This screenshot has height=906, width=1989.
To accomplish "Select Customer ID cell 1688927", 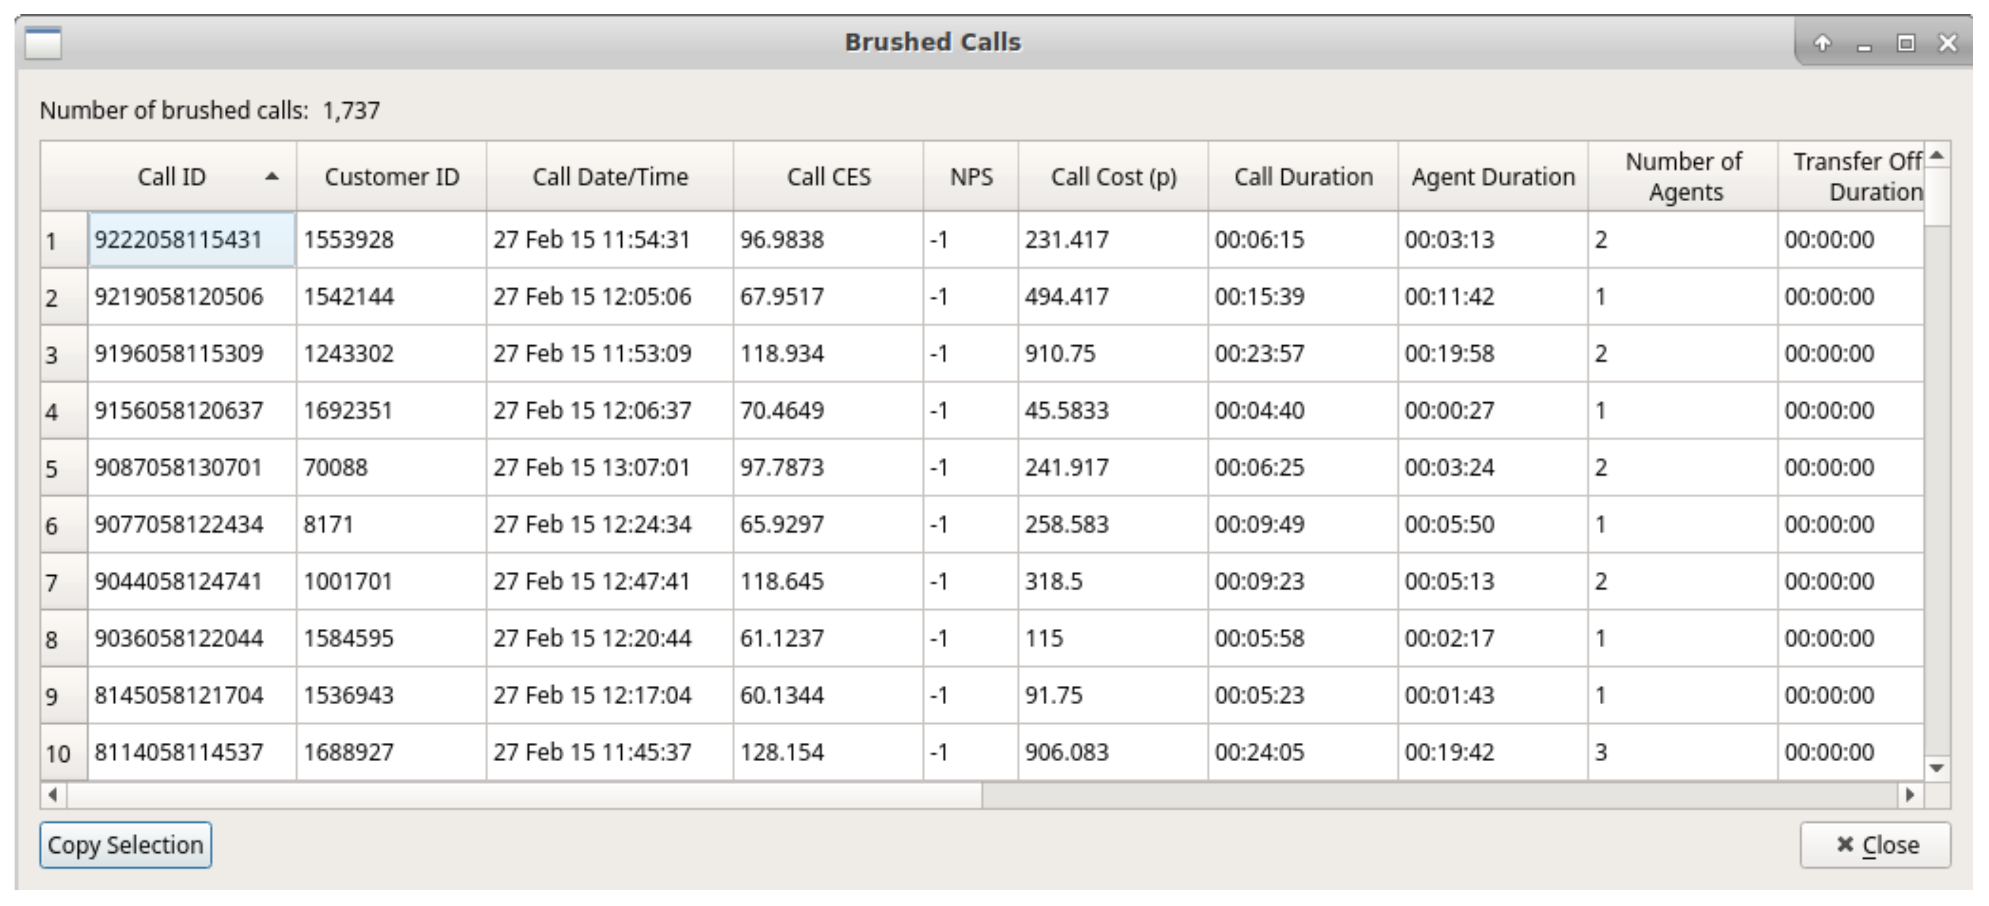I will click(x=348, y=752).
